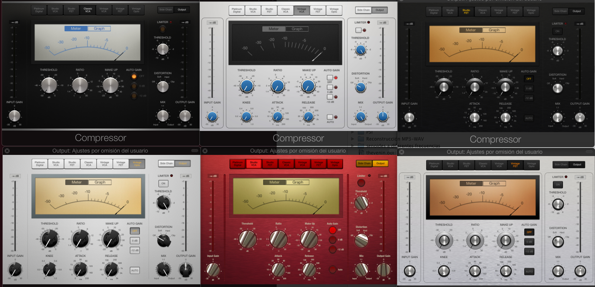Image resolution: width=595 pixels, height=287 pixels.
Task: Expand the PSI folder in the file list
Action: 353,132
